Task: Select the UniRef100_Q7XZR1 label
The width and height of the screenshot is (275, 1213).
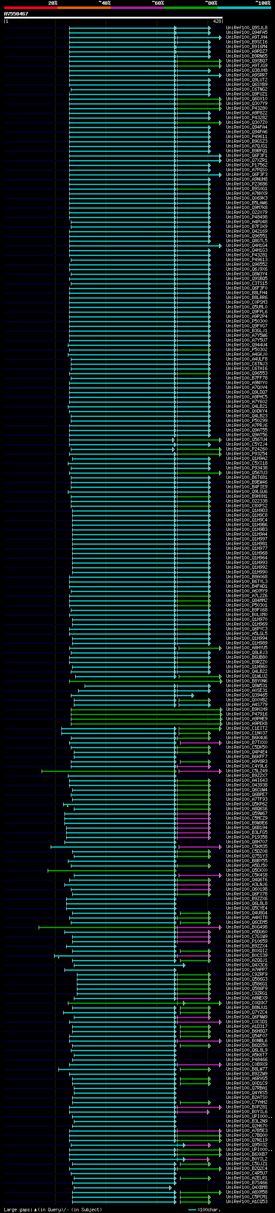Action: 247,160
